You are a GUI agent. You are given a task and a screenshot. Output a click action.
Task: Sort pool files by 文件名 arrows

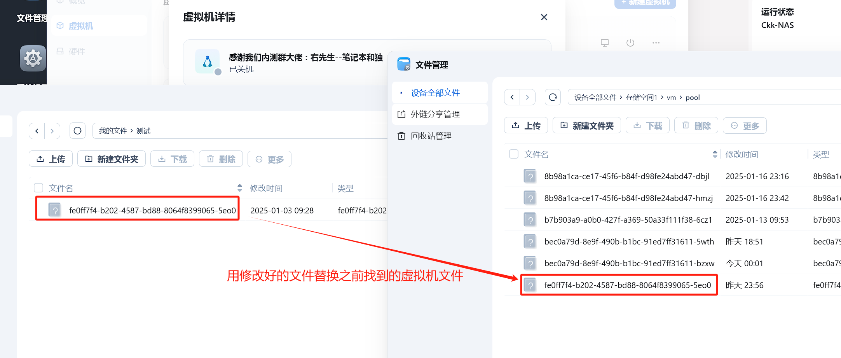coord(715,154)
